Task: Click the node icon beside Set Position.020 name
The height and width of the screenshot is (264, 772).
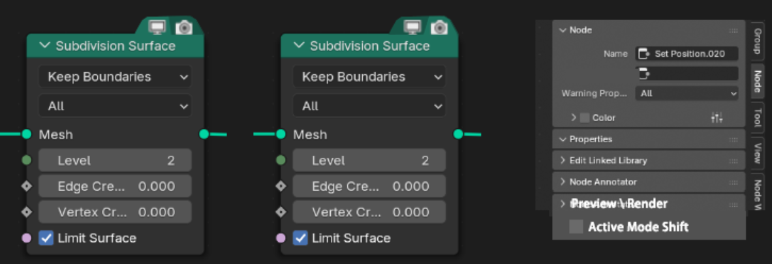Action: (x=644, y=53)
